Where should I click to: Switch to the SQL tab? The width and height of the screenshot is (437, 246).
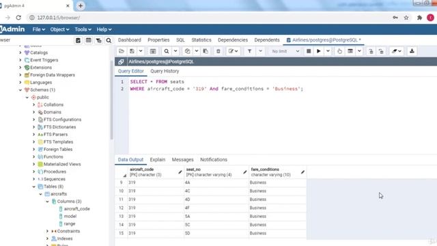(x=180, y=40)
